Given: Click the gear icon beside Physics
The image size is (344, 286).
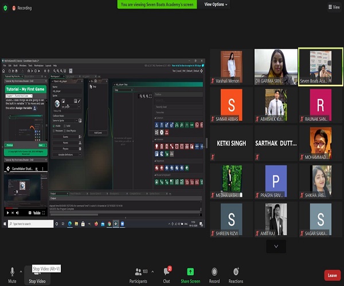Looking at the screenshot, I should [80, 149].
